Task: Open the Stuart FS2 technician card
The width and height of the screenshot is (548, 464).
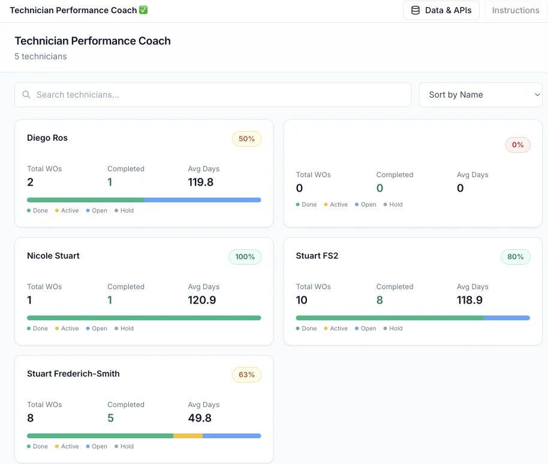Action: [x=412, y=291]
